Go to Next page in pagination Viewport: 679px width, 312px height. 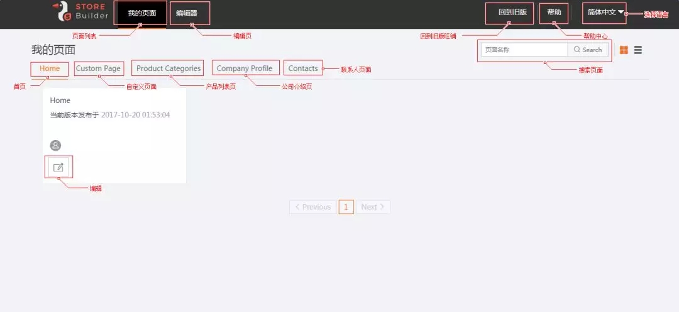373,207
